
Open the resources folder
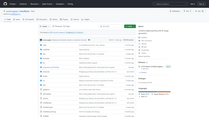tap(46, 72)
